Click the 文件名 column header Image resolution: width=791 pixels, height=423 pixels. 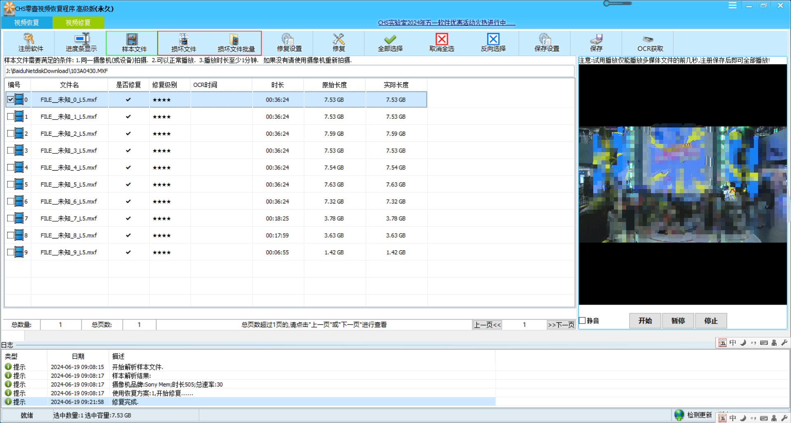point(69,85)
